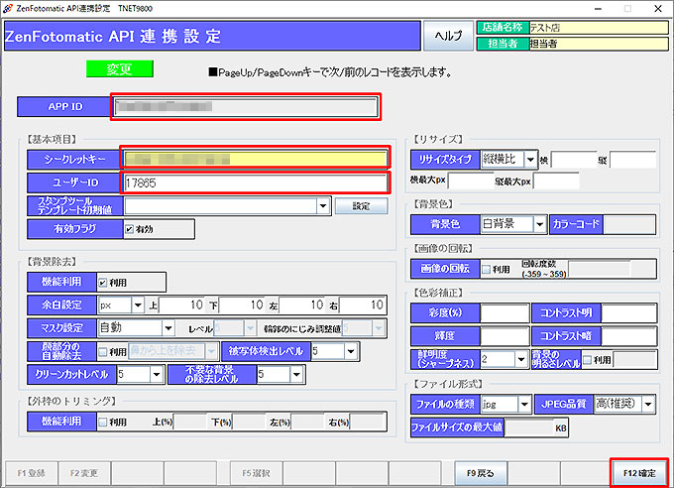Screen dimensions: 674x488
Task: Click the コントラスト明 input field
Action: click(x=628, y=312)
